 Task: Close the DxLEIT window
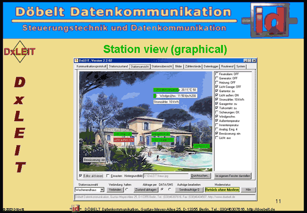[254, 61]
